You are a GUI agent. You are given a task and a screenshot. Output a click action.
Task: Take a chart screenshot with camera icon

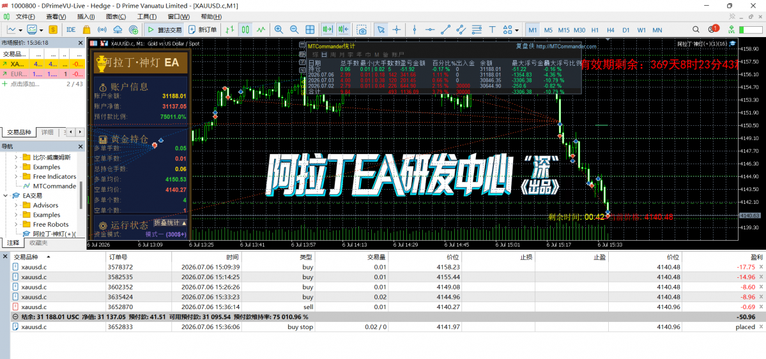pyautogui.click(x=362, y=29)
